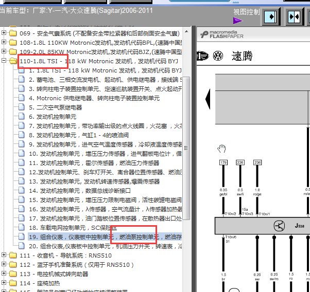Open 11. 霍尔传感器，燃油压力传感器 page
310x292 pixels.
point(94,163)
